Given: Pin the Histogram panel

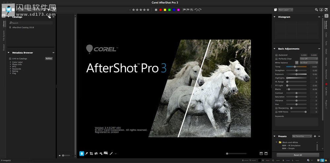Looking at the screenshot, I should (x=319, y=17).
